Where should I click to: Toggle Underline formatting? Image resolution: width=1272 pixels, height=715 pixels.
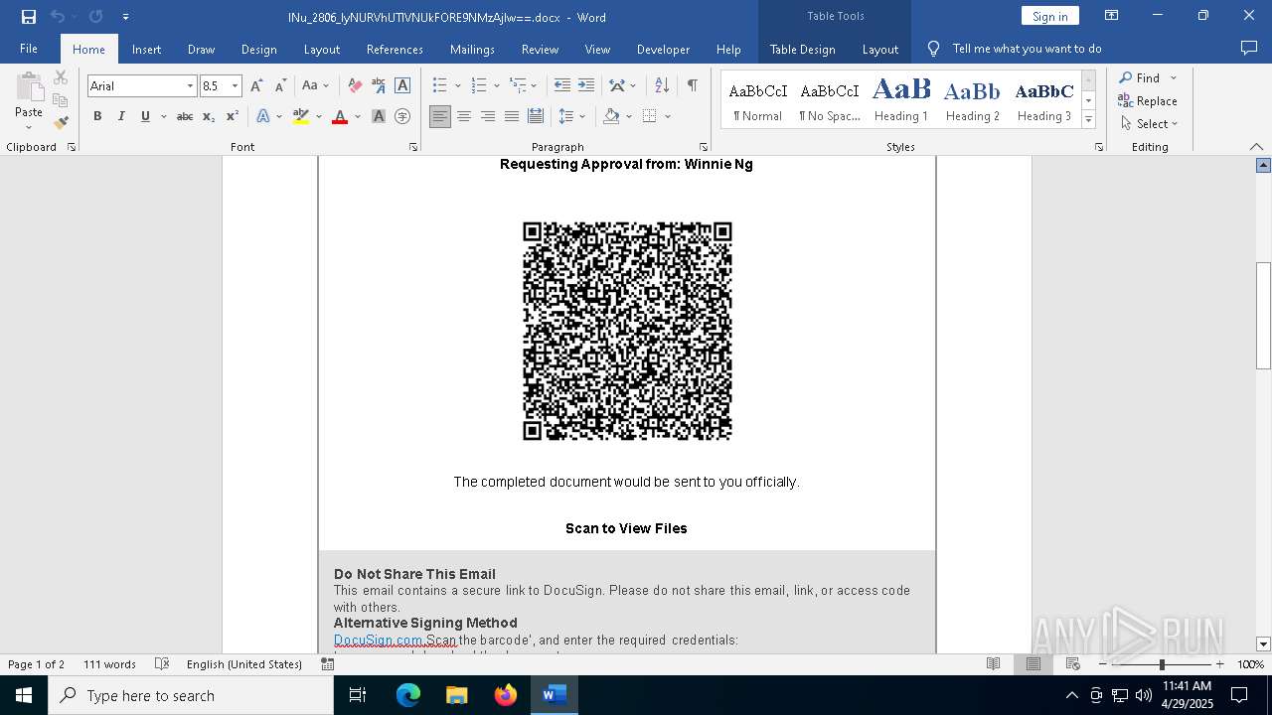click(145, 116)
